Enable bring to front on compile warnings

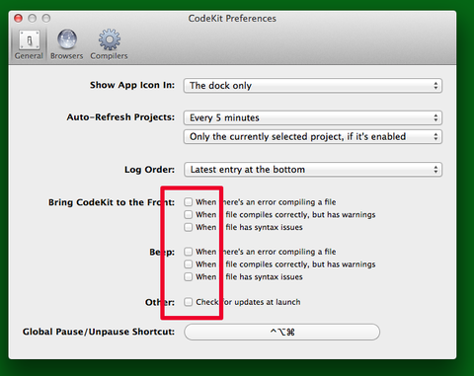coord(189,214)
